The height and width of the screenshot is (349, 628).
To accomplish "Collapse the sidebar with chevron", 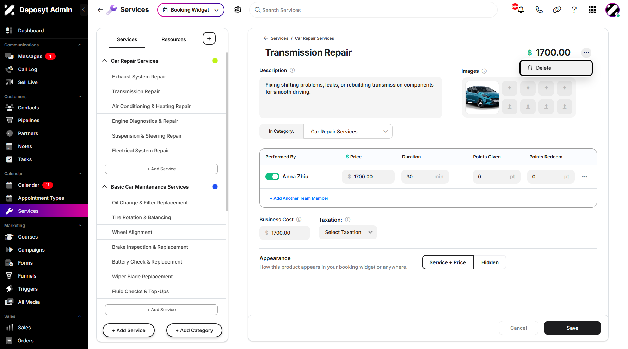I will point(83,10).
